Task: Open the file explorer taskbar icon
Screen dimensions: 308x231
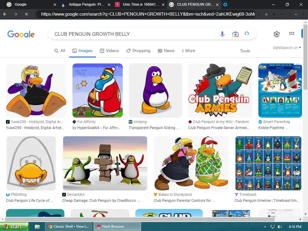Action: (37, 227)
